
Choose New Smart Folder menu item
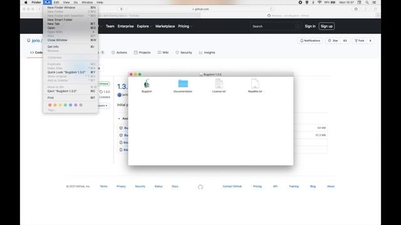pos(71,19)
